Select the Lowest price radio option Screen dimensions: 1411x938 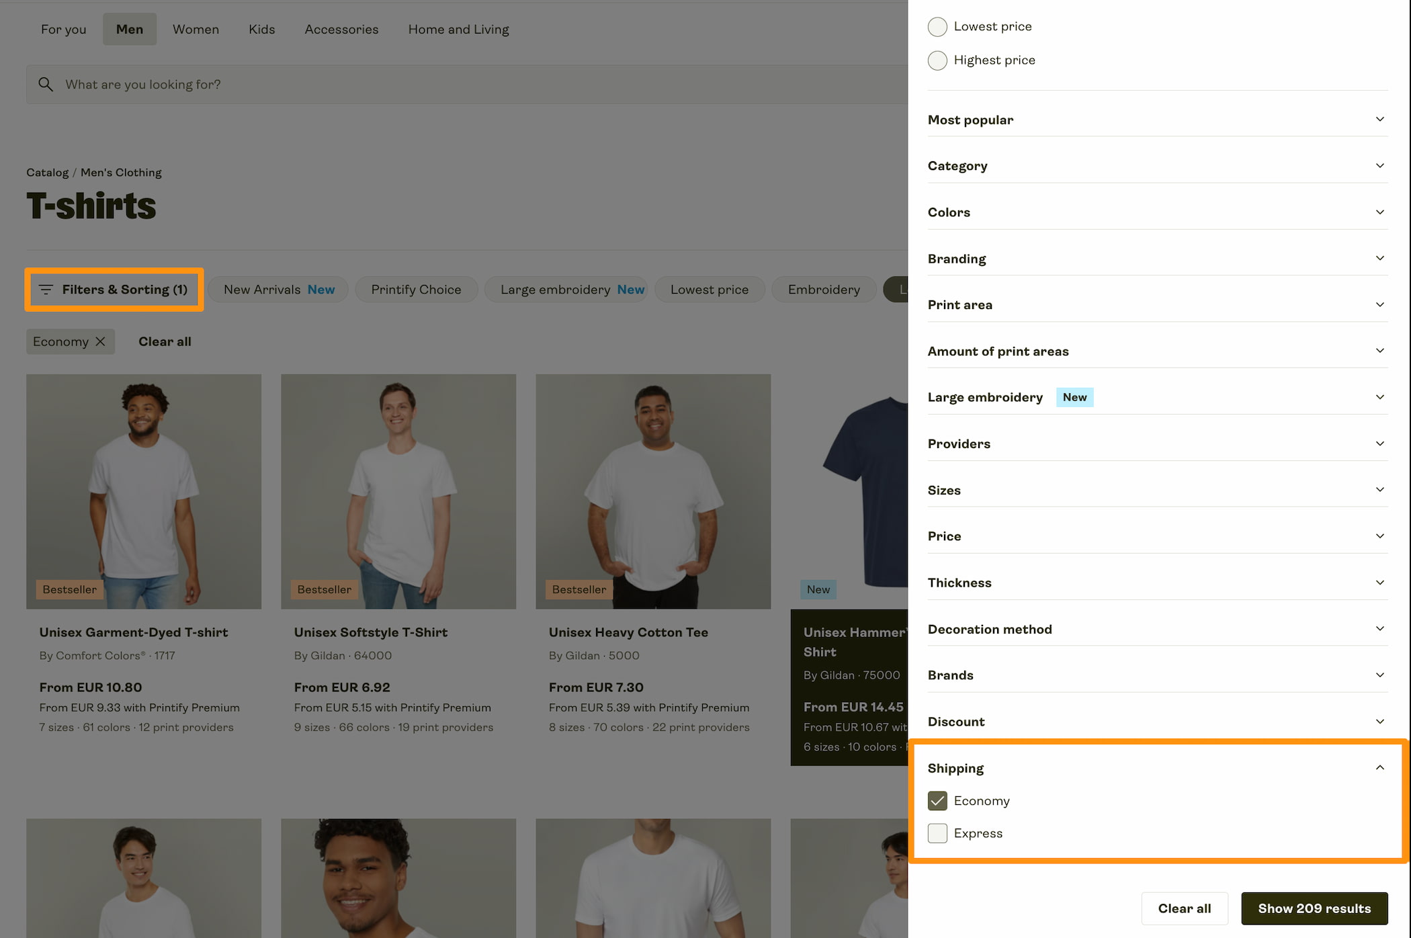pos(937,26)
